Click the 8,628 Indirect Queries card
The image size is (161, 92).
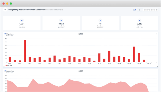(x=61, y=23)
